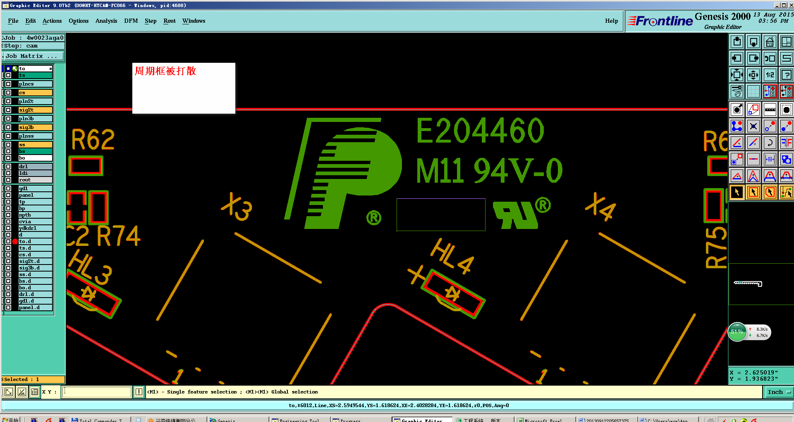The image size is (794, 422).
Task: Select the ydkdrl layer name
Action: click(36, 228)
